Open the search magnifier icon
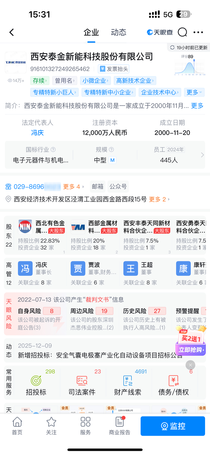210x455 pixels. pyautogui.click(x=182, y=32)
